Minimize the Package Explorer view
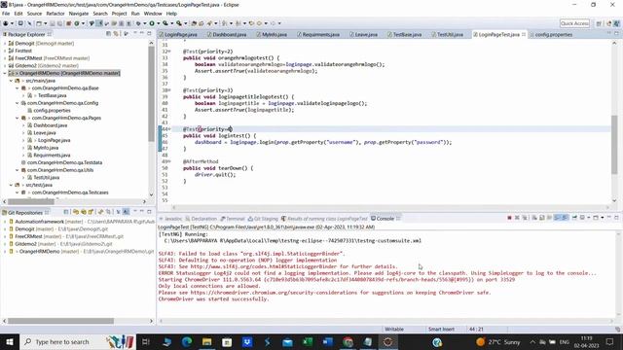The height and width of the screenshot is (350, 623). point(142,34)
